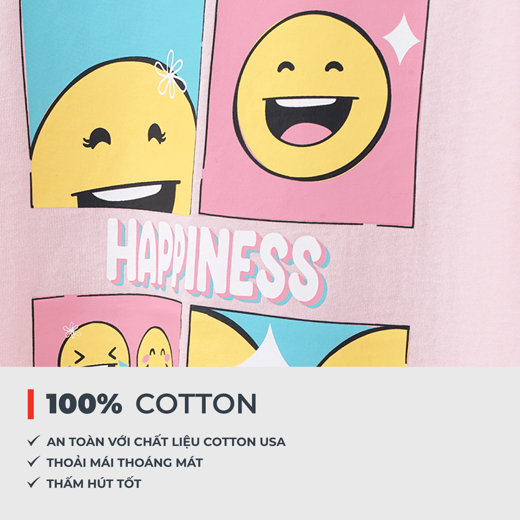Viewport: 520px width, 520px height.
Task: Click the AN TOÀN VỚI CHẤT LIỆU COTTON USA text
Action: click(166, 442)
